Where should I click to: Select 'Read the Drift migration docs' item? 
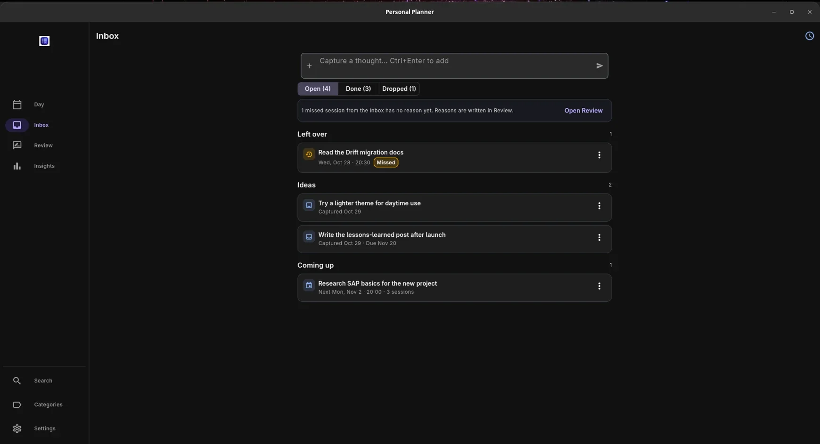[x=454, y=158]
